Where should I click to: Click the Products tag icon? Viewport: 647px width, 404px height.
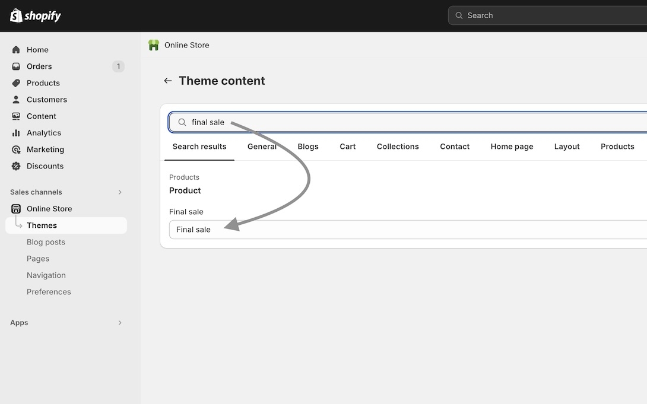(16, 83)
